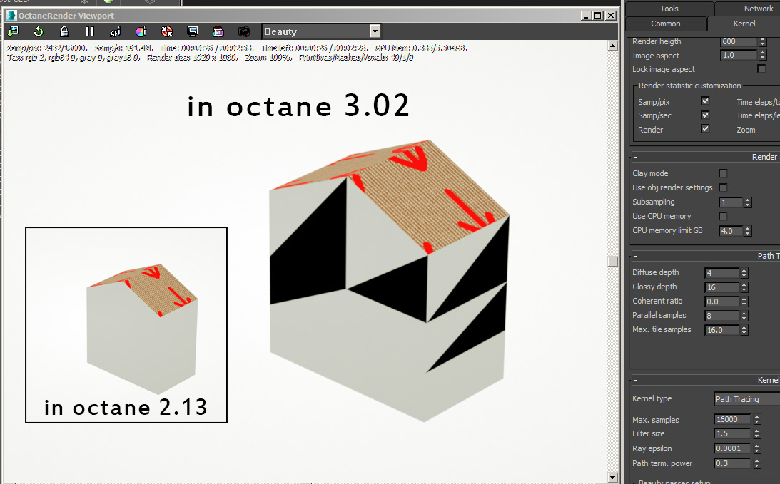This screenshot has width=780, height=484.
Task: Click the viewport scrollbar down arrow
Action: tap(613, 477)
